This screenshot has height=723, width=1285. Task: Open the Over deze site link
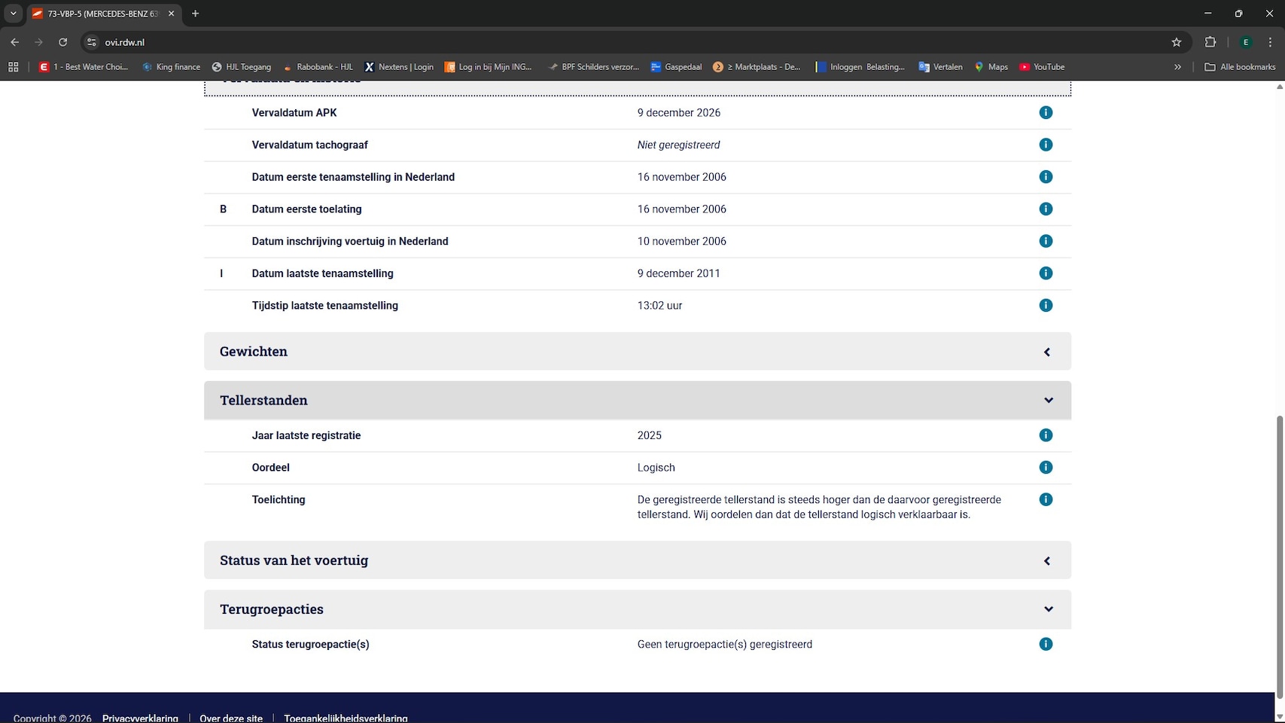231,718
